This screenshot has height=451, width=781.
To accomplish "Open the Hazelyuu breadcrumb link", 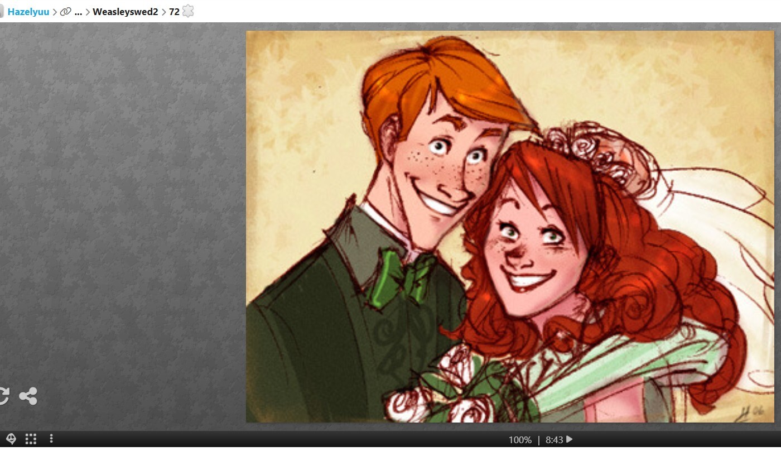I will point(28,12).
